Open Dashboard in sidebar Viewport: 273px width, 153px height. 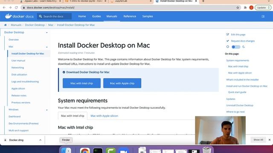(15, 116)
